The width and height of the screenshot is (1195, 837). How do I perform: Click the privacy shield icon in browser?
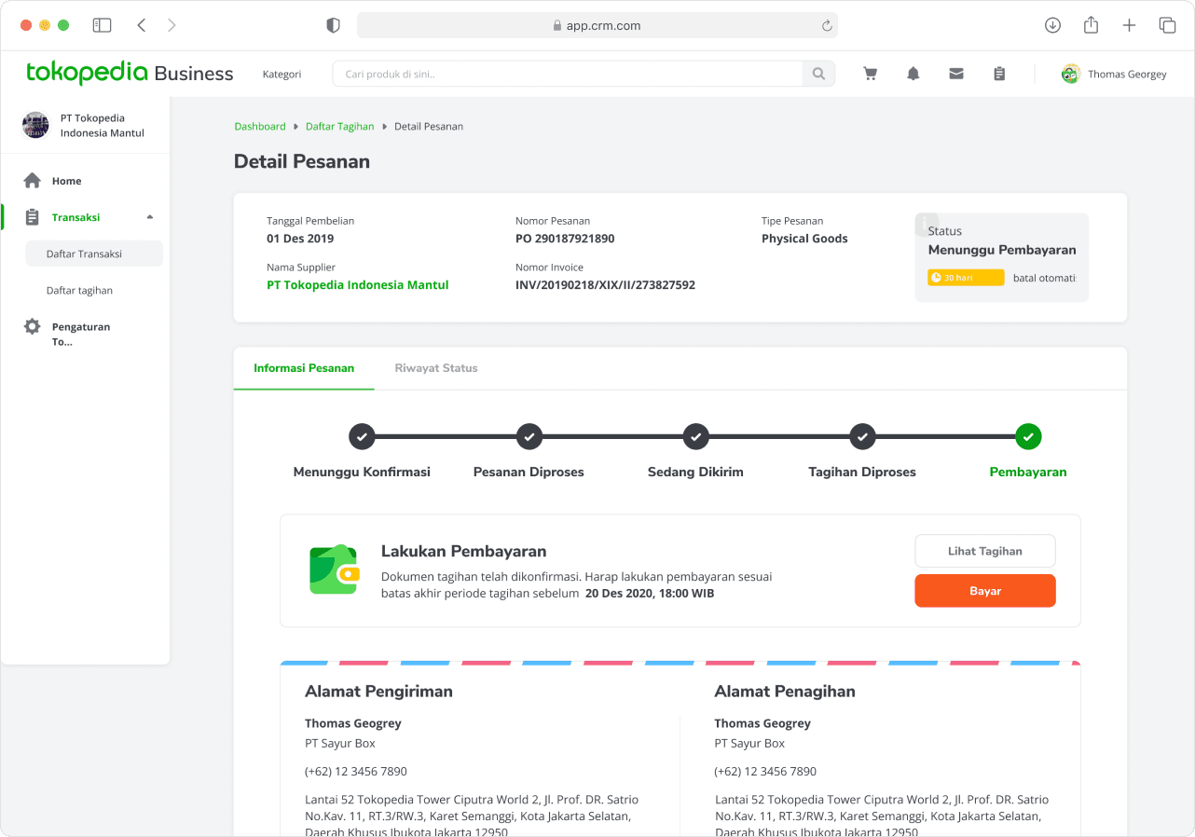[333, 26]
